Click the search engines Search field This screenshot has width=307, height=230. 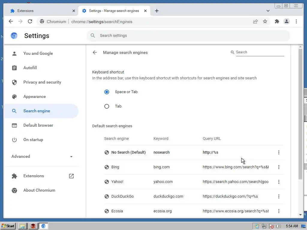[x=260, y=52]
